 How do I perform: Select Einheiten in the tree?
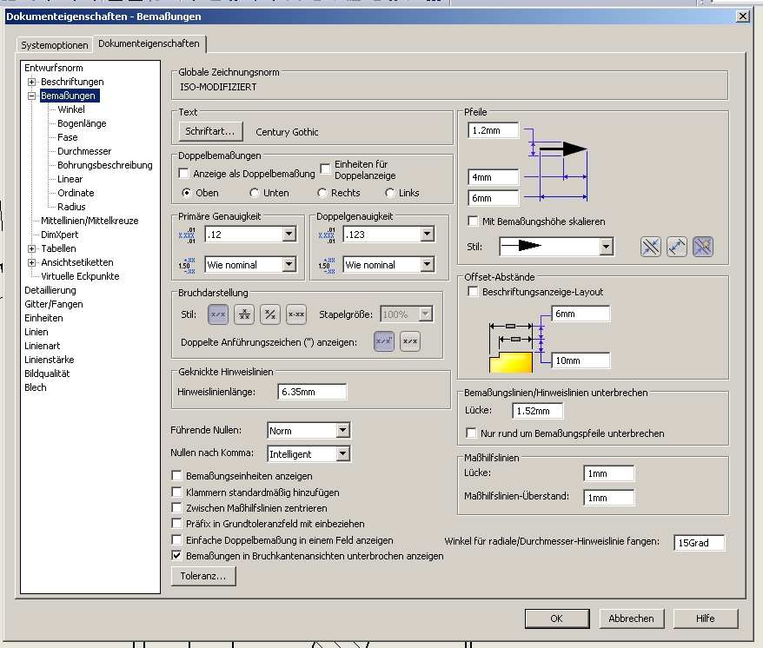[43, 318]
